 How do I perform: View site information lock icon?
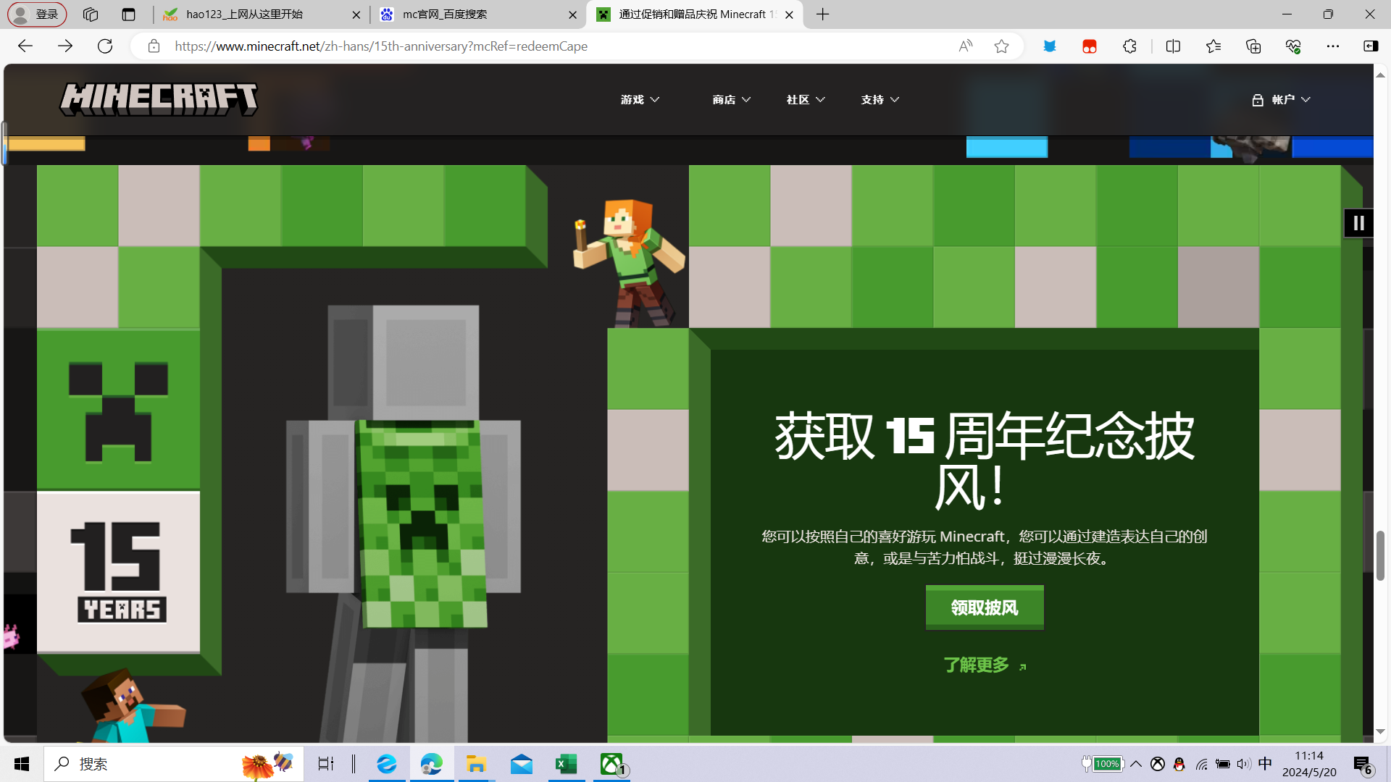pyautogui.click(x=154, y=46)
